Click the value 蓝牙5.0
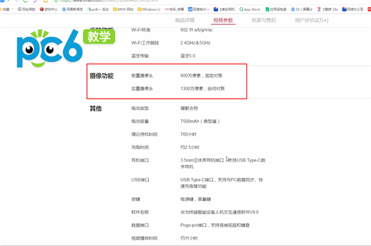This screenshot has width=371, height=246. pos(188,56)
